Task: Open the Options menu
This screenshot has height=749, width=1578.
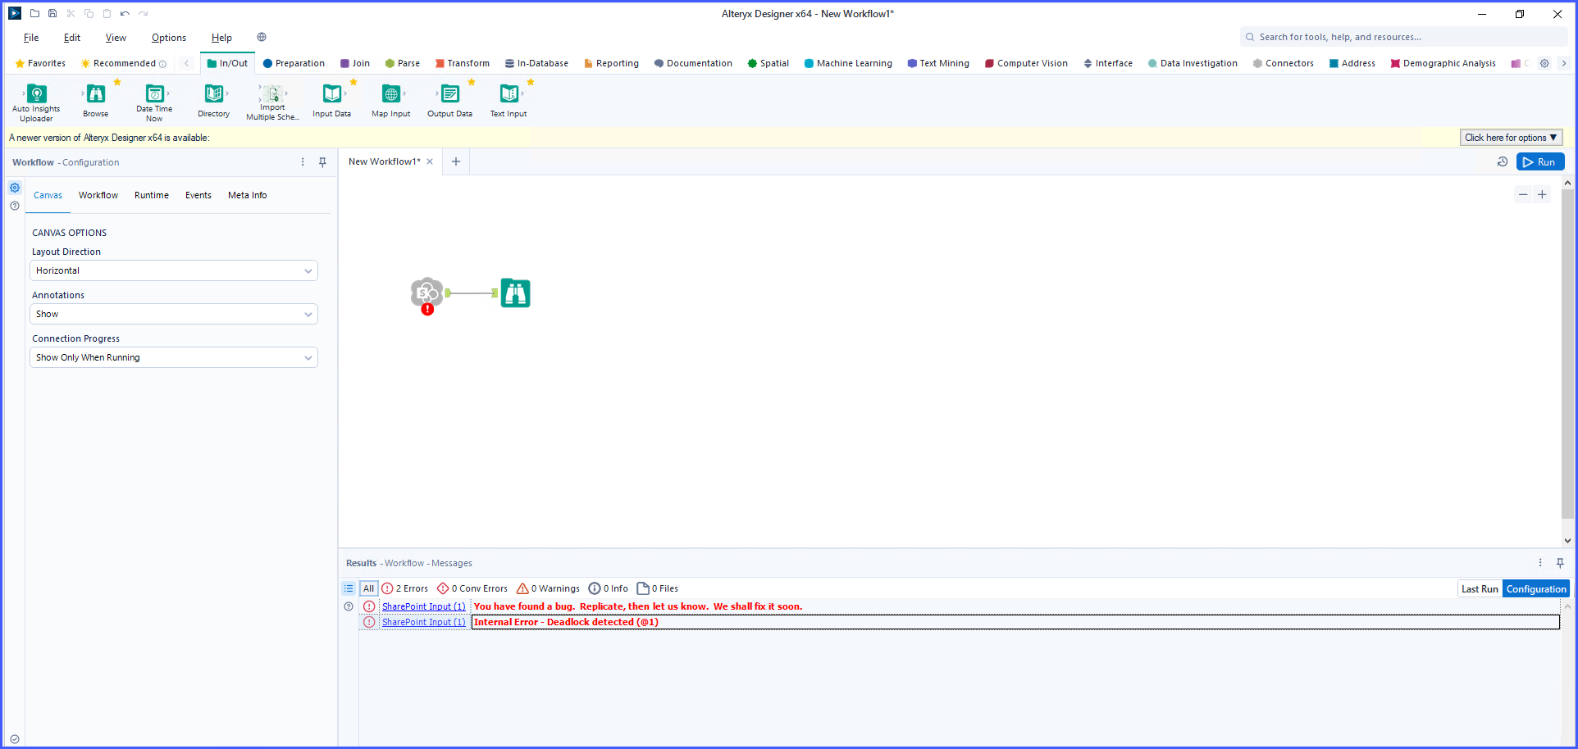Action: pyautogui.click(x=169, y=38)
